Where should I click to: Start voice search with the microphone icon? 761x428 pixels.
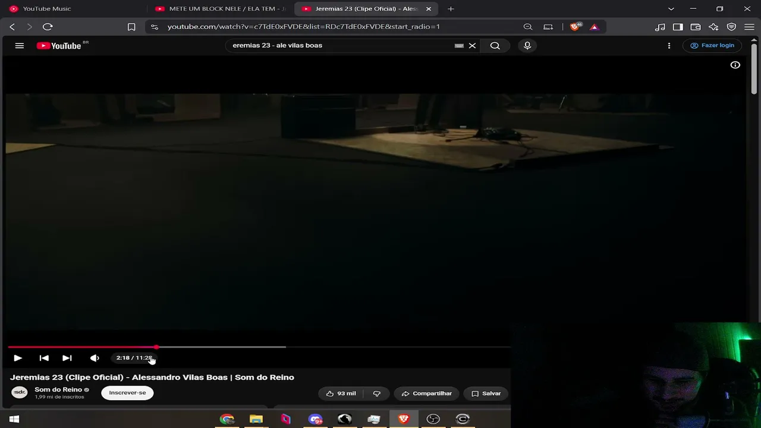(527, 46)
